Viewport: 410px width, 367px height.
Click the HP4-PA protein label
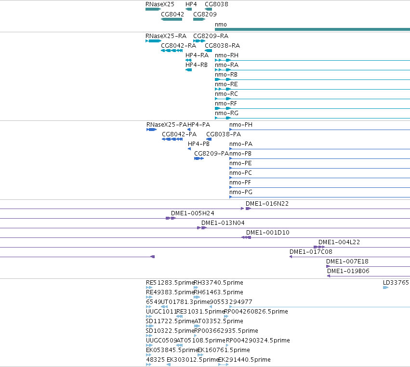[x=198, y=125]
